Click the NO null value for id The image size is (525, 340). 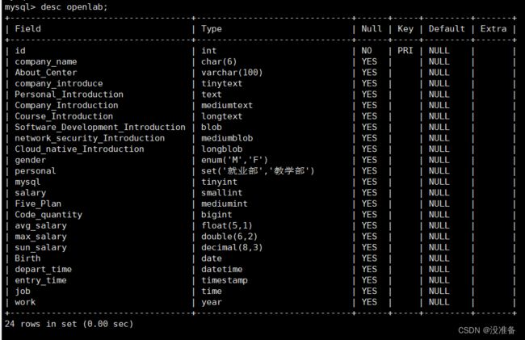tap(367, 51)
